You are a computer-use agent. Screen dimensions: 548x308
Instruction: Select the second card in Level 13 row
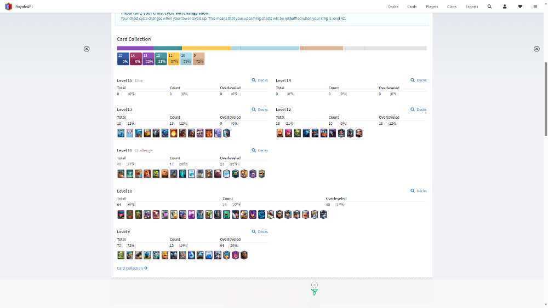(130, 133)
